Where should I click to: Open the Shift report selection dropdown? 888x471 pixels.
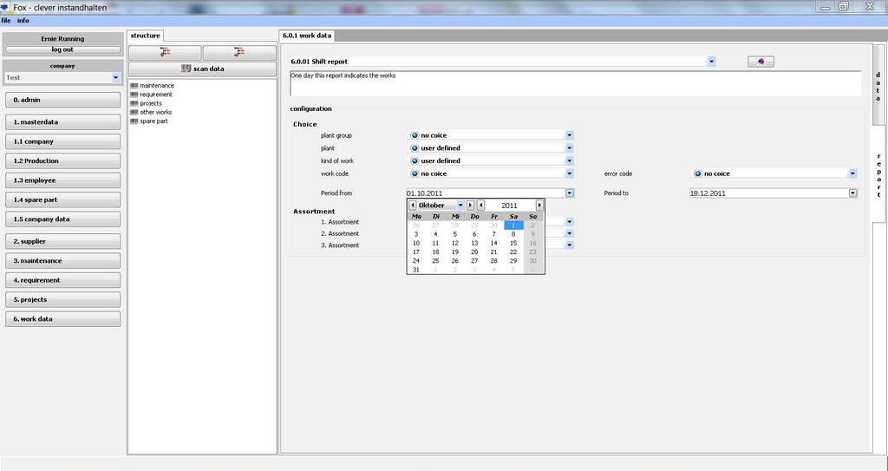tap(711, 62)
